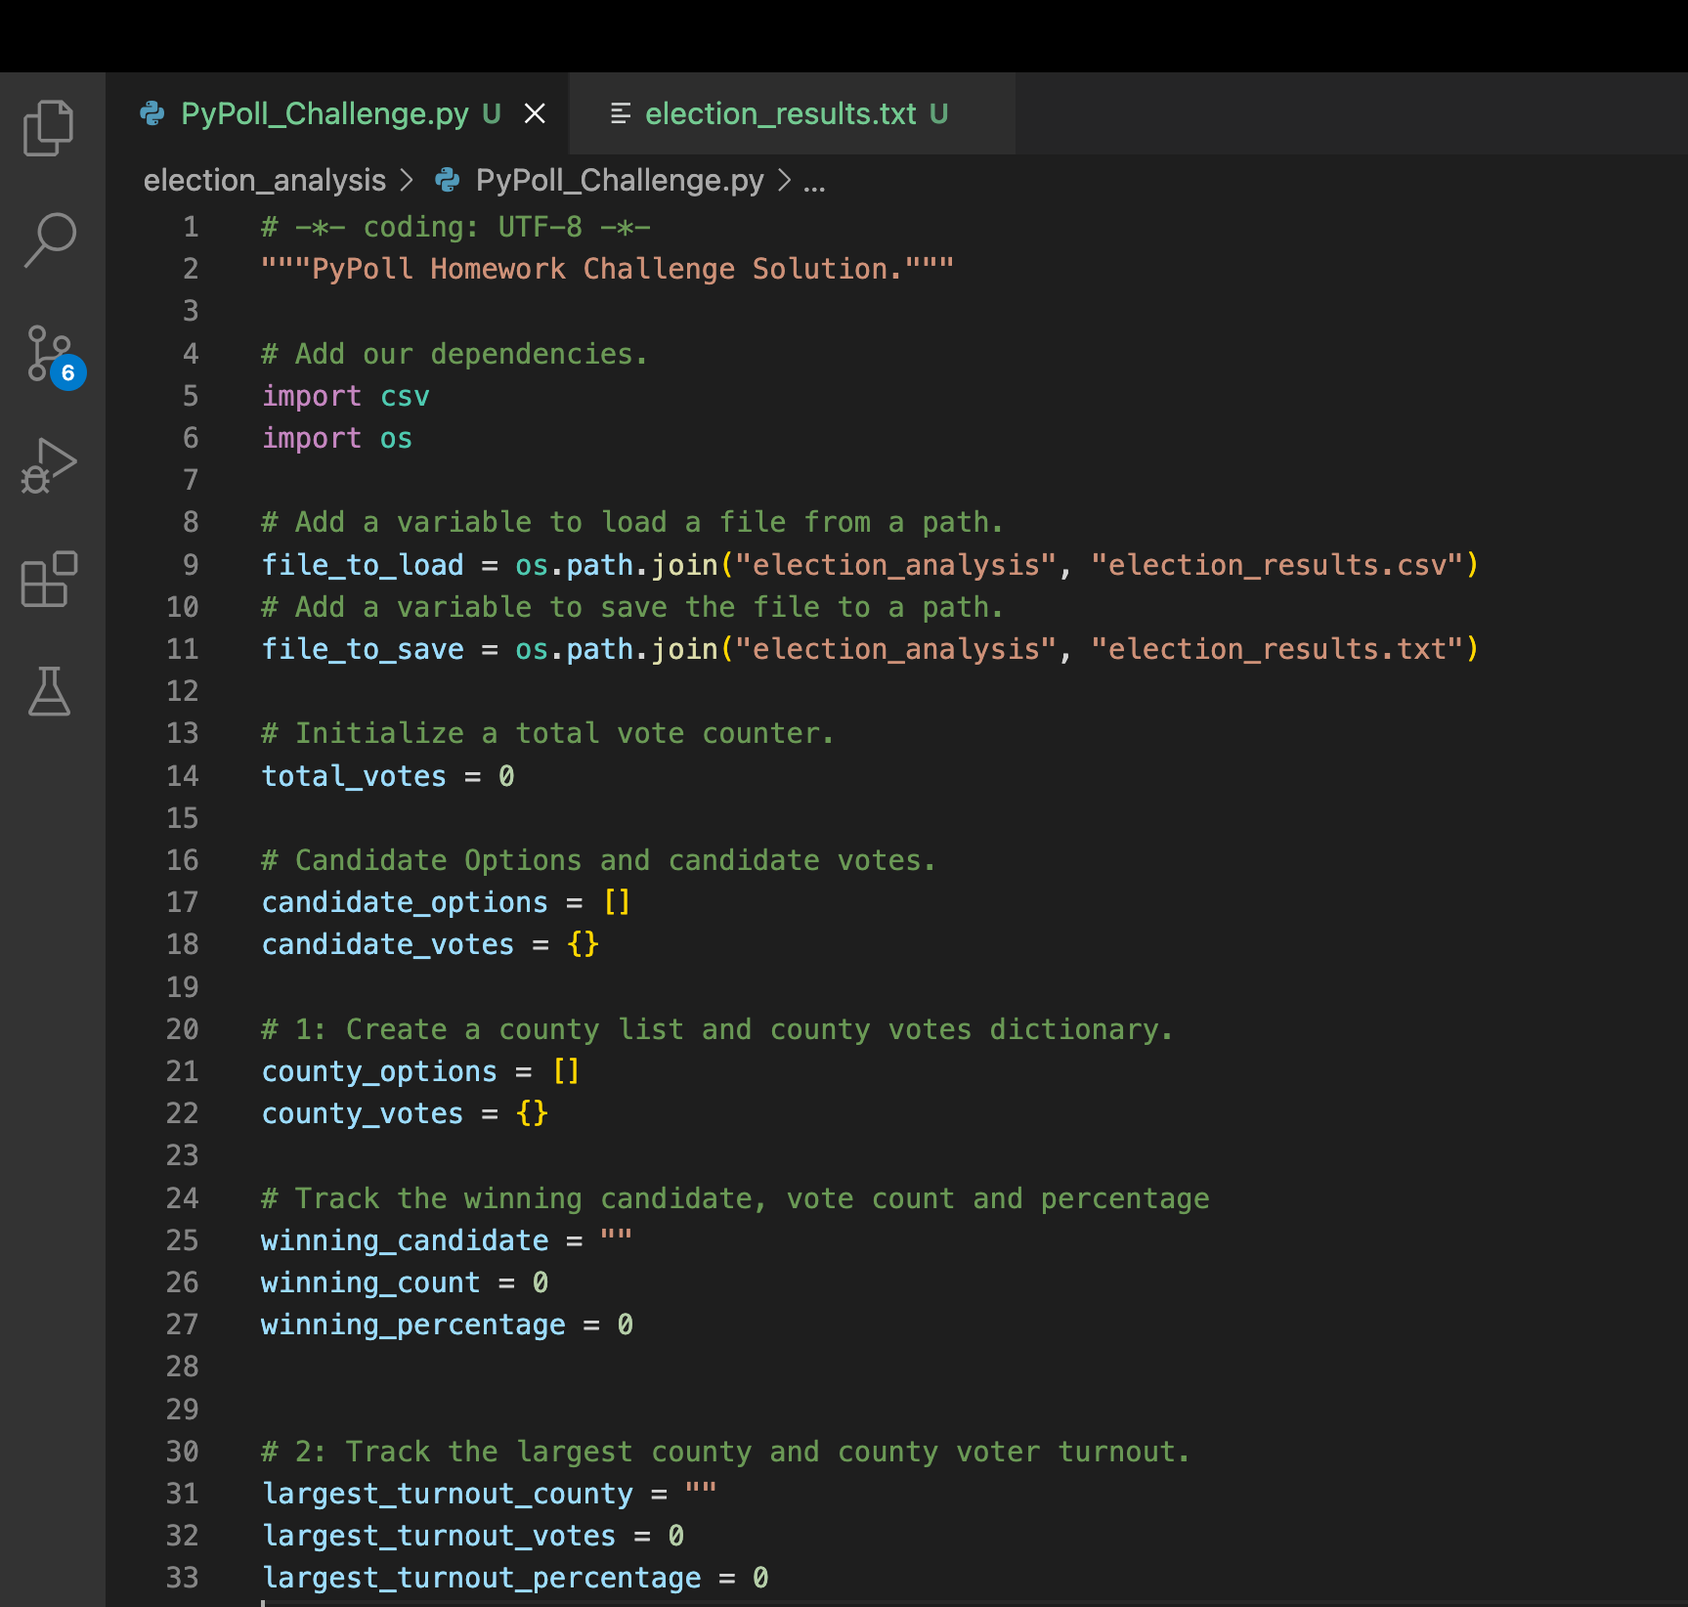Screen dimensions: 1688x1607
Task: Click the file_to_save variable
Action: point(363,649)
